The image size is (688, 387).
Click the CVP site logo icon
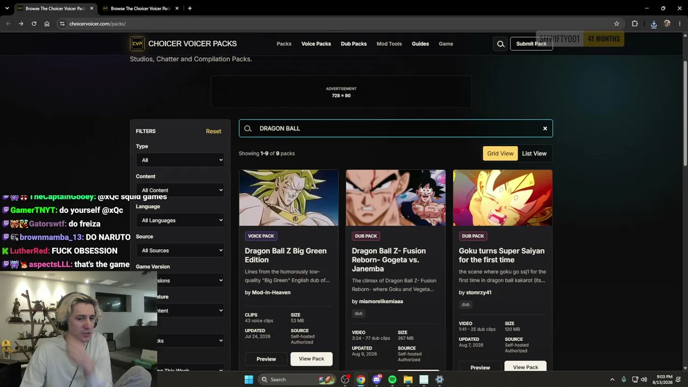[137, 44]
